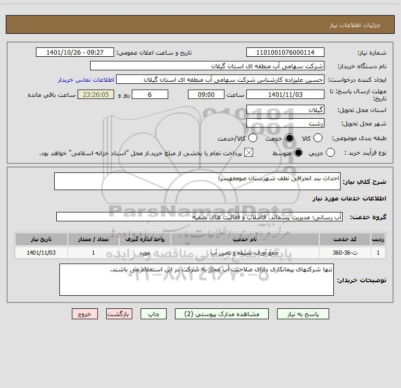
Task: Open مشاهده مدارک پیوستی (2) attachments
Action: pos(222,314)
